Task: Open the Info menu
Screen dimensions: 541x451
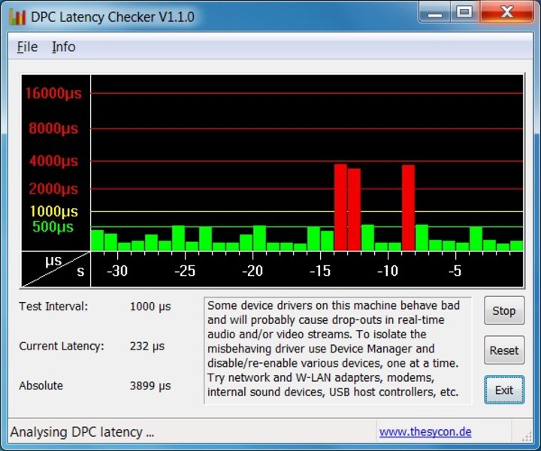Action: click(63, 47)
